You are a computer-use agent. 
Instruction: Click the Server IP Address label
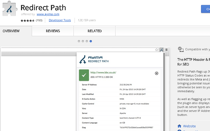coord(89,85)
